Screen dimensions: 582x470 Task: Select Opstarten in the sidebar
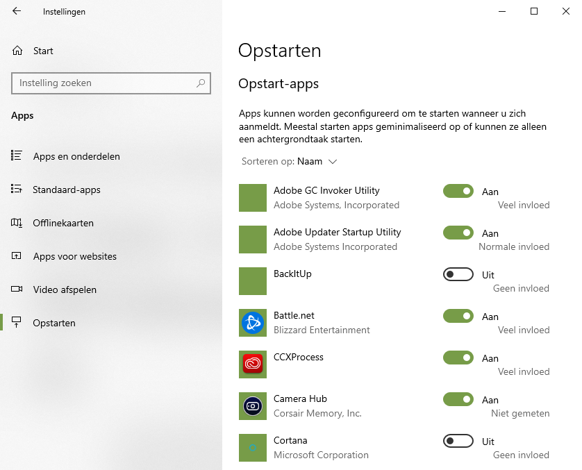[x=53, y=323]
